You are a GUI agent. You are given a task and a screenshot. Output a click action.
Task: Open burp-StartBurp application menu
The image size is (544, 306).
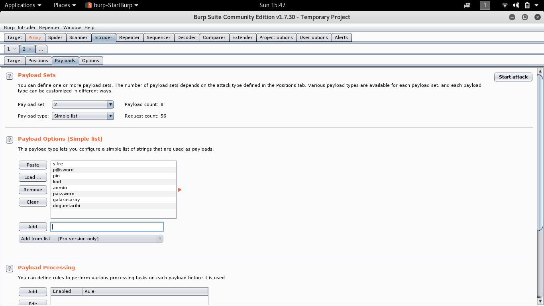pos(112,5)
